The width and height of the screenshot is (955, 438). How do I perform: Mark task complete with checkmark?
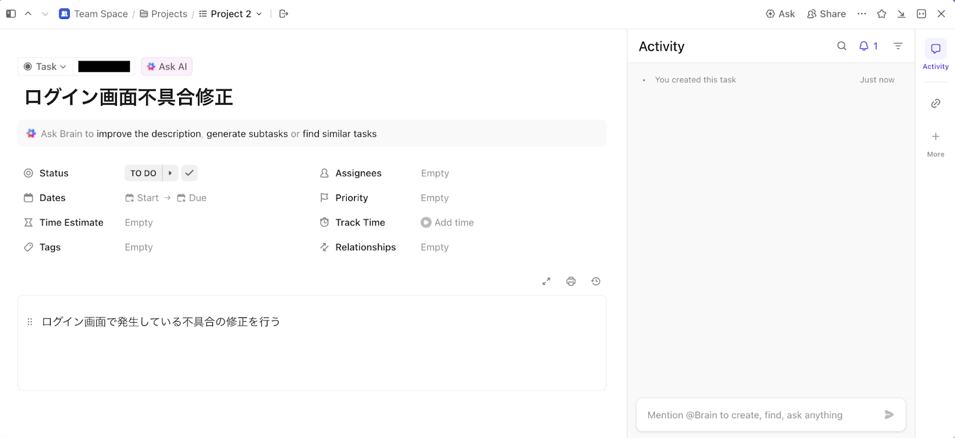click(x=189, y=173)
